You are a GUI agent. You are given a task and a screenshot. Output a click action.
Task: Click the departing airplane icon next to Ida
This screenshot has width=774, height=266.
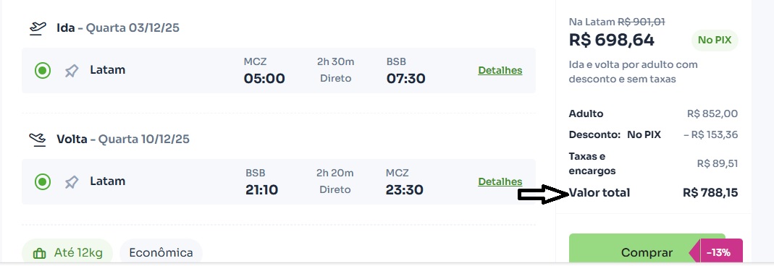point(38,28)
